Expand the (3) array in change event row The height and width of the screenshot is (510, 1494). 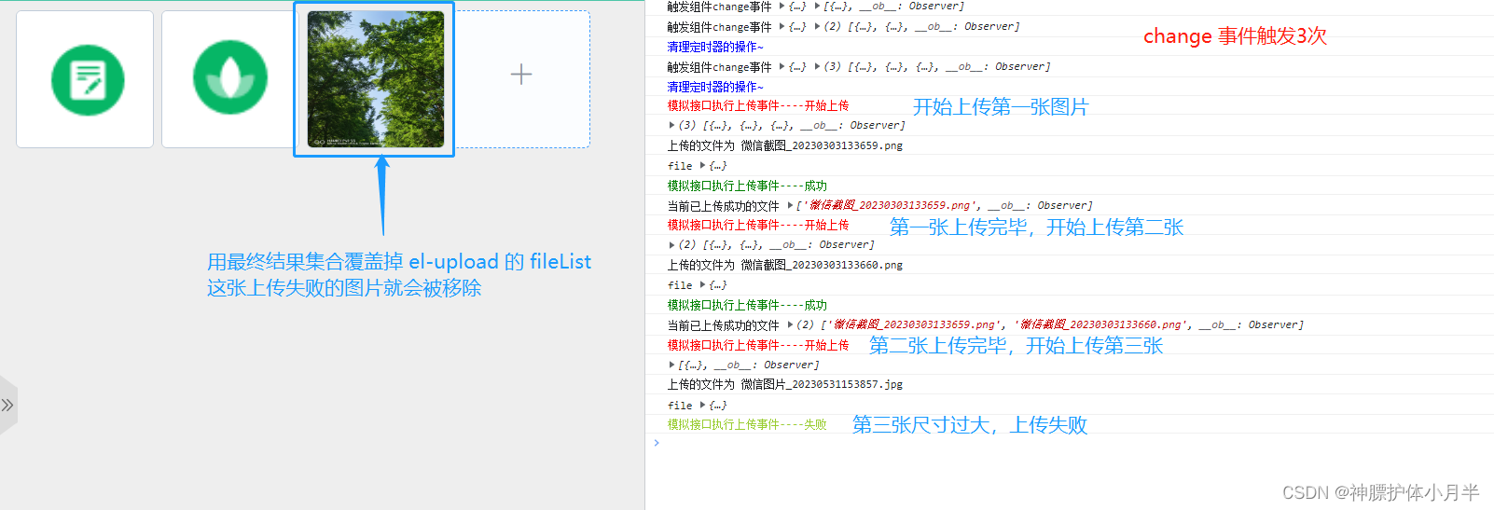[818, 66]
